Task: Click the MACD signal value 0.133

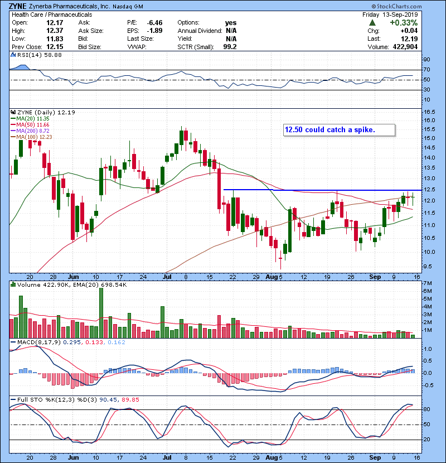Action: (x=94, y=343)
